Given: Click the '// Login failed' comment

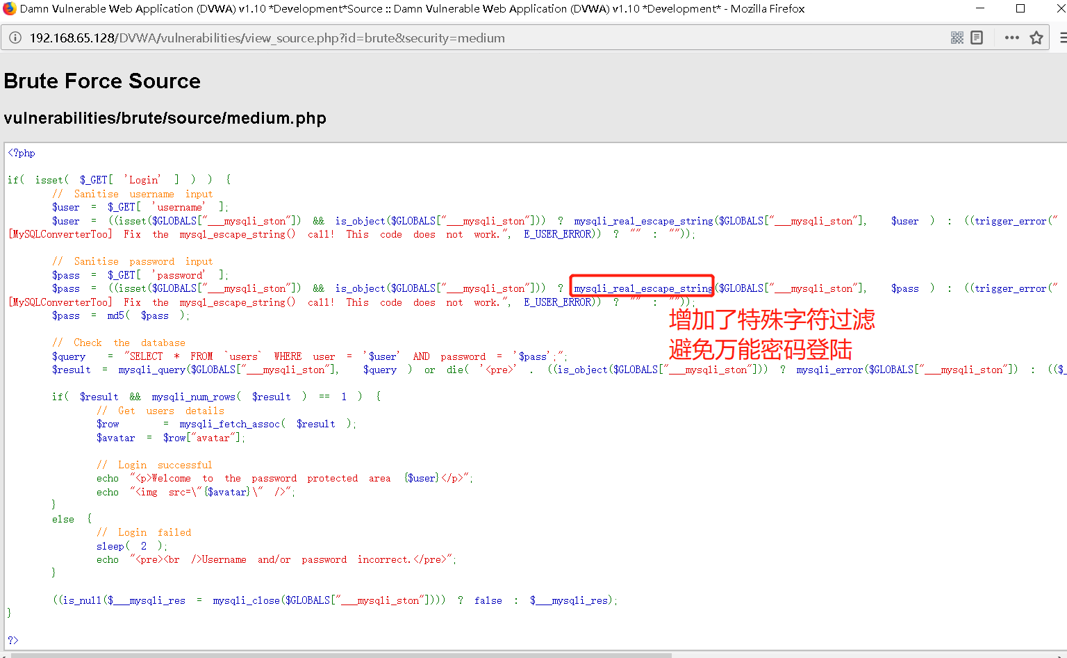Looking at the screenshot, I should 144,532.
